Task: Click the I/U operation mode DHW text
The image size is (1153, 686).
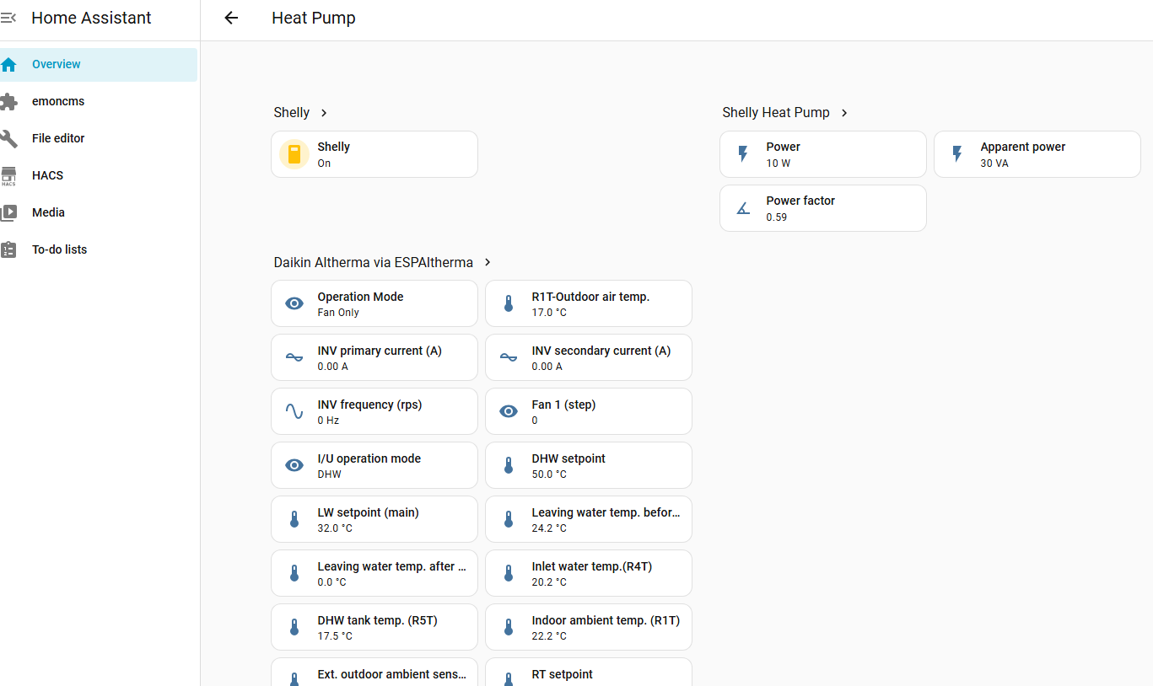Action: click(x=330, y=474)
